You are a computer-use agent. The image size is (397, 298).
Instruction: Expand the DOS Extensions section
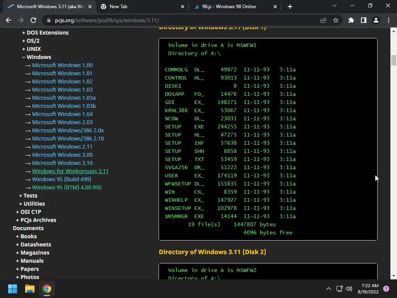pos(45,33)
